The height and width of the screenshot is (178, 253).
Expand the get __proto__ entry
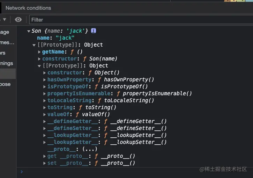point(45,156)
